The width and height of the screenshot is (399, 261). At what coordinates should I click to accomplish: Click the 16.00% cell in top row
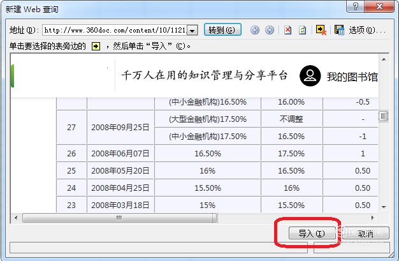click(291, 102)
